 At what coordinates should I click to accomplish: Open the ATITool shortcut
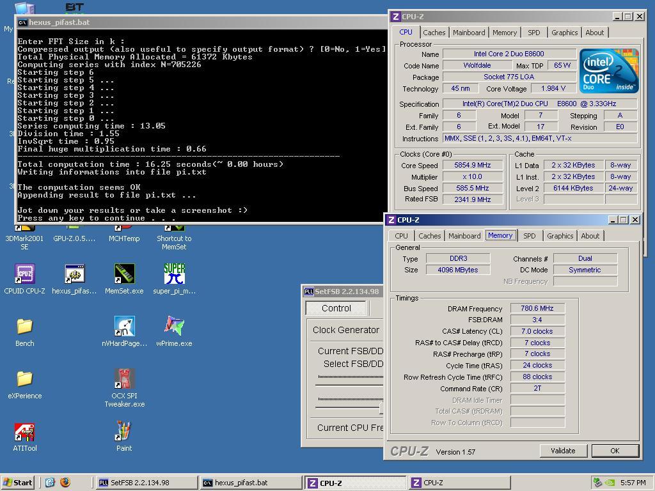pos(25,437)
